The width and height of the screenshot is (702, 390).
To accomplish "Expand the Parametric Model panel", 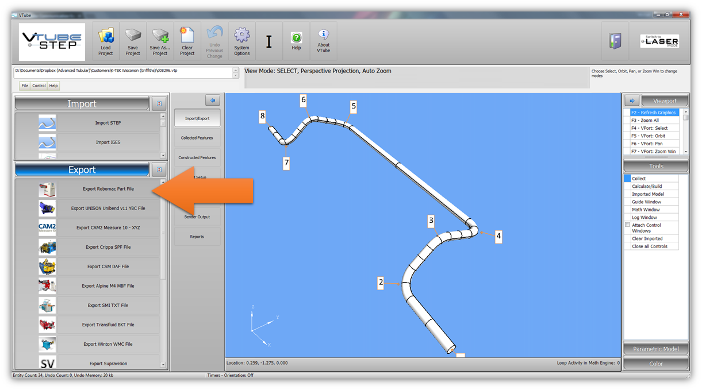I will click(x=656, y=349).
